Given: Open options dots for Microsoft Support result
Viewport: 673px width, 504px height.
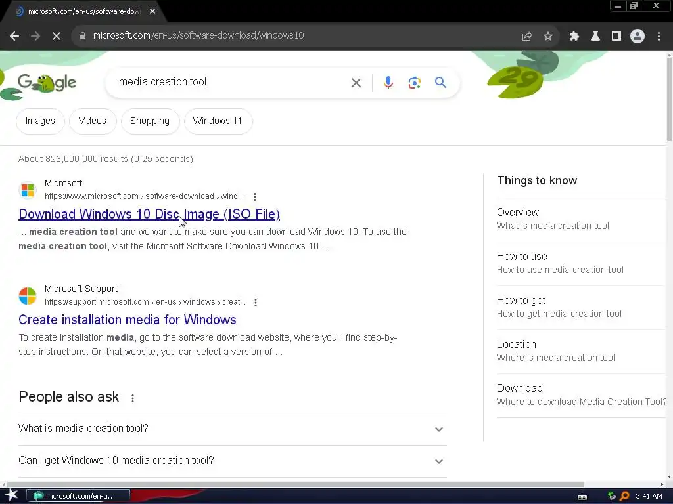Looking at the screenshot, I should coord(256,303).
